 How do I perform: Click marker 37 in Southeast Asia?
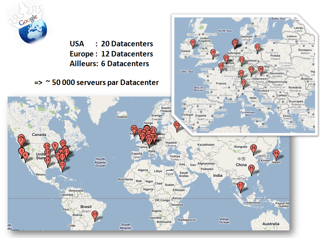[x=241, y=186]
